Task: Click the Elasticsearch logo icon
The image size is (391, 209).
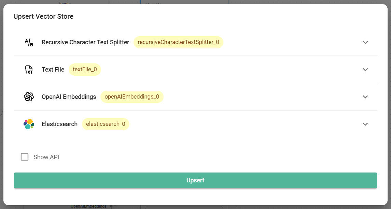Action: 29,124
